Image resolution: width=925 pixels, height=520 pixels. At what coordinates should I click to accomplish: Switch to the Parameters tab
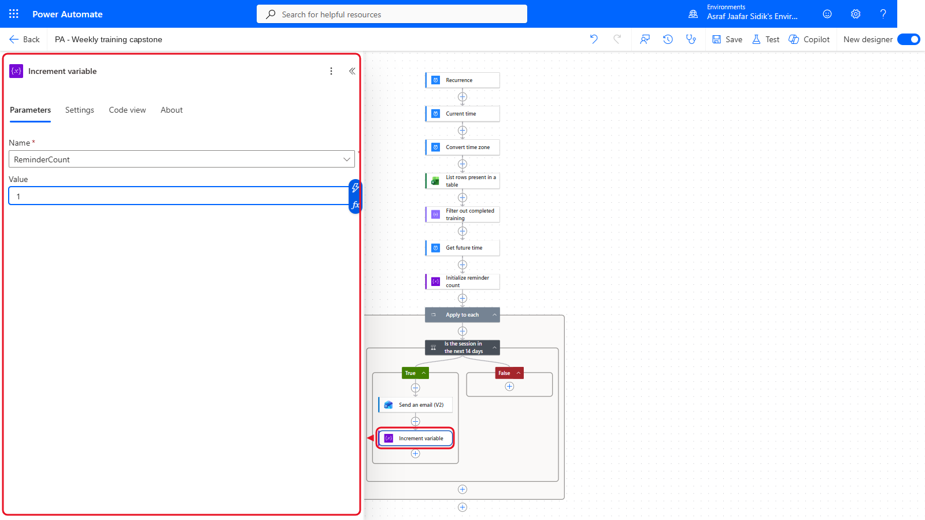tap(30, 110)
